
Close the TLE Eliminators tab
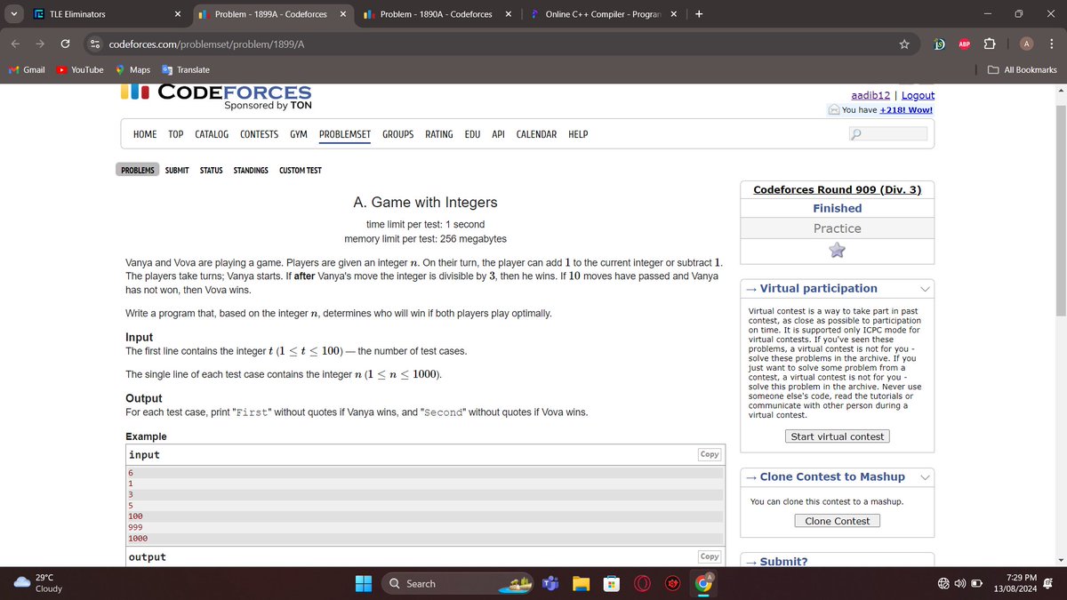[x=178, y=14]
